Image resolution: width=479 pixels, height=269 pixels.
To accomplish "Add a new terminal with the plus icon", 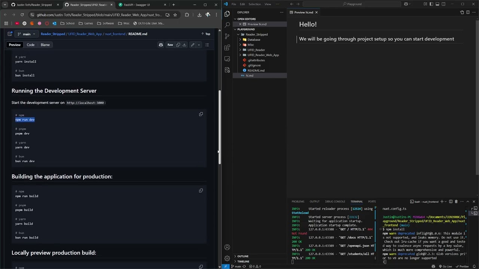I will tap(442, 202).
